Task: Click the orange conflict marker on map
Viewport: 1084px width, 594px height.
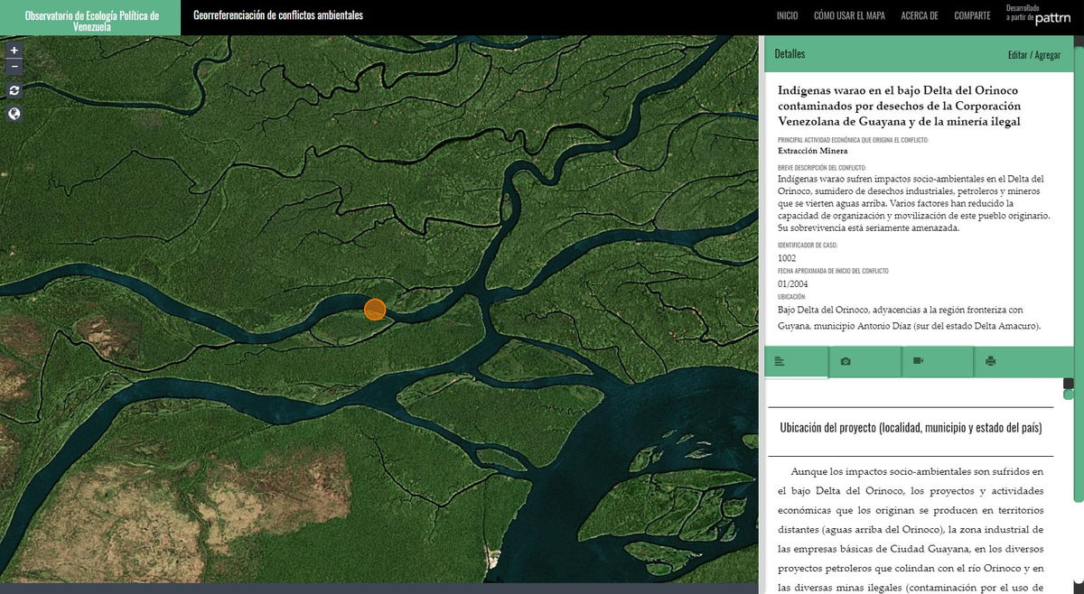Action: [x=375, y=310]
